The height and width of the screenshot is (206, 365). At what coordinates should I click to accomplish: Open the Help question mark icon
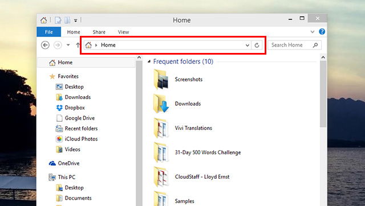[322, 32]
